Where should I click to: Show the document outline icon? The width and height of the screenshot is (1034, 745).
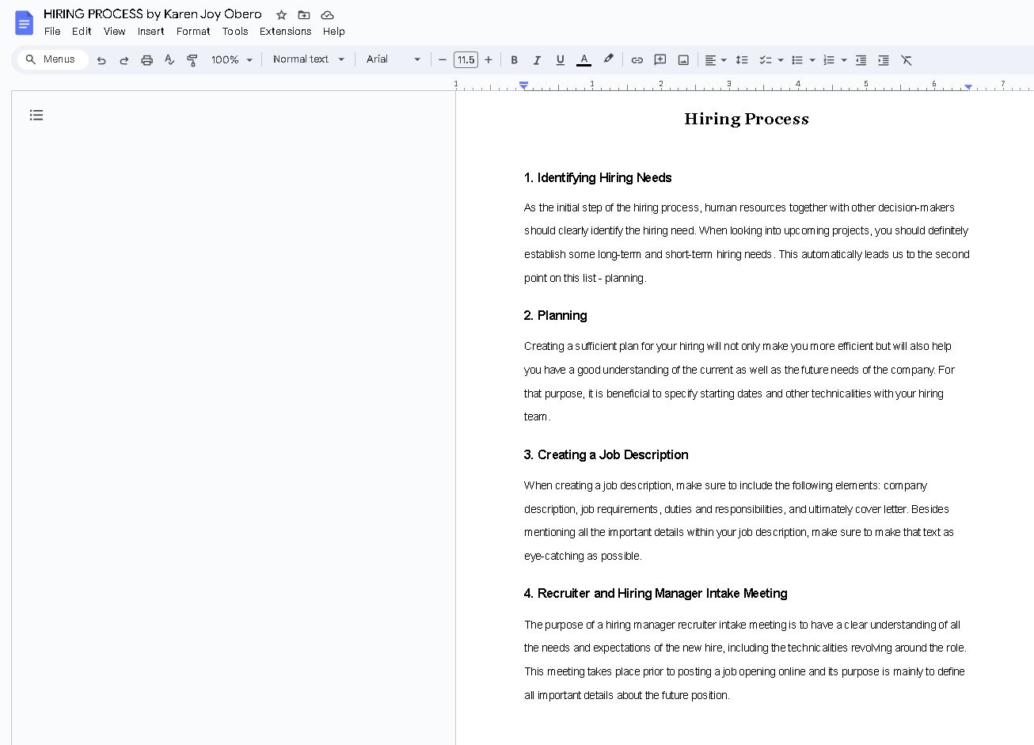[36, 116]
